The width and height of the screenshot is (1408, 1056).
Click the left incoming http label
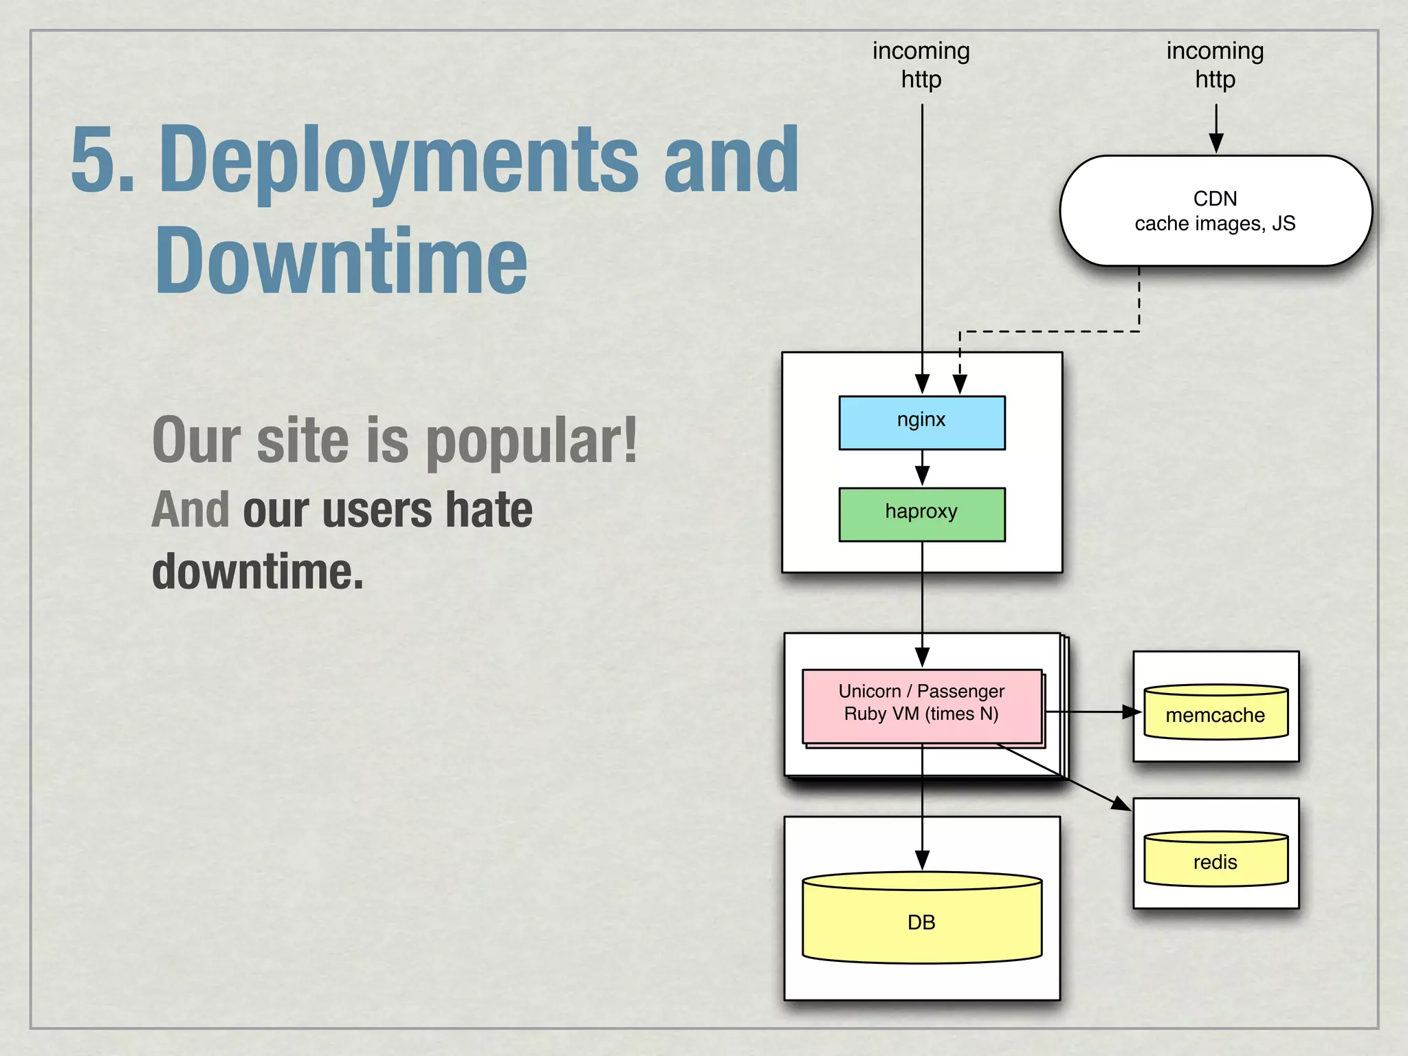921,65
